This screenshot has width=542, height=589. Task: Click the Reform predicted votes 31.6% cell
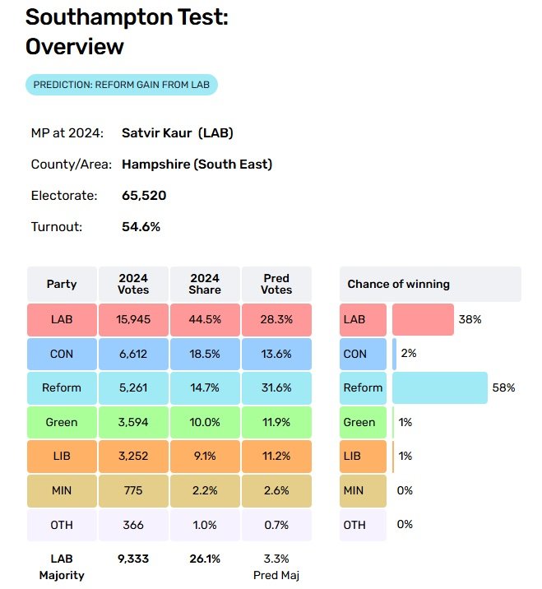click(276, 387)
